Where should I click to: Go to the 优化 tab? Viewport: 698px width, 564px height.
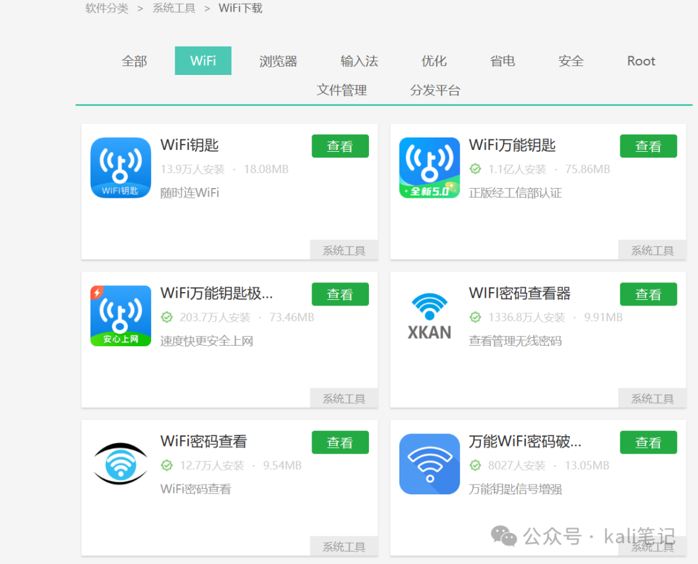click(x=434, y=61)
